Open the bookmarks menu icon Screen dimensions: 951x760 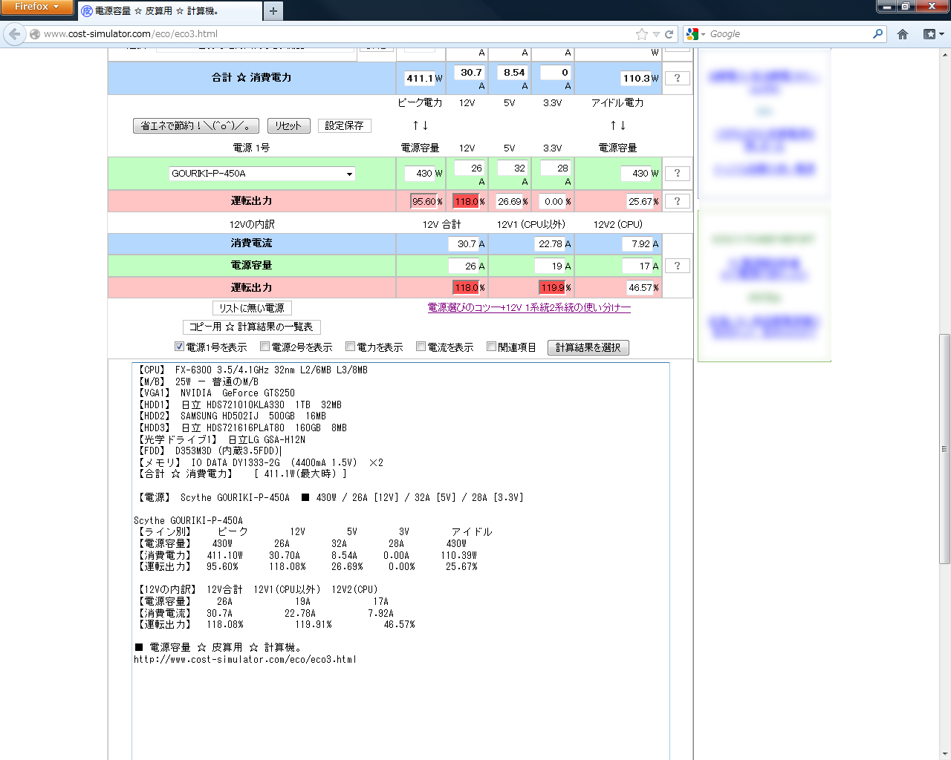pyautogui.click(x=933, y=34)
